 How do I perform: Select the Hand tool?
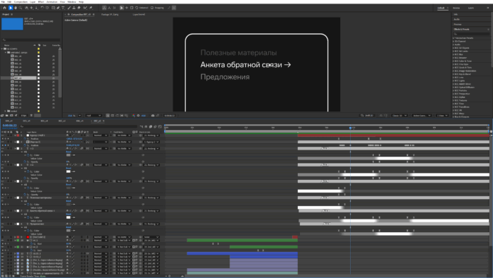coord(15,8)
